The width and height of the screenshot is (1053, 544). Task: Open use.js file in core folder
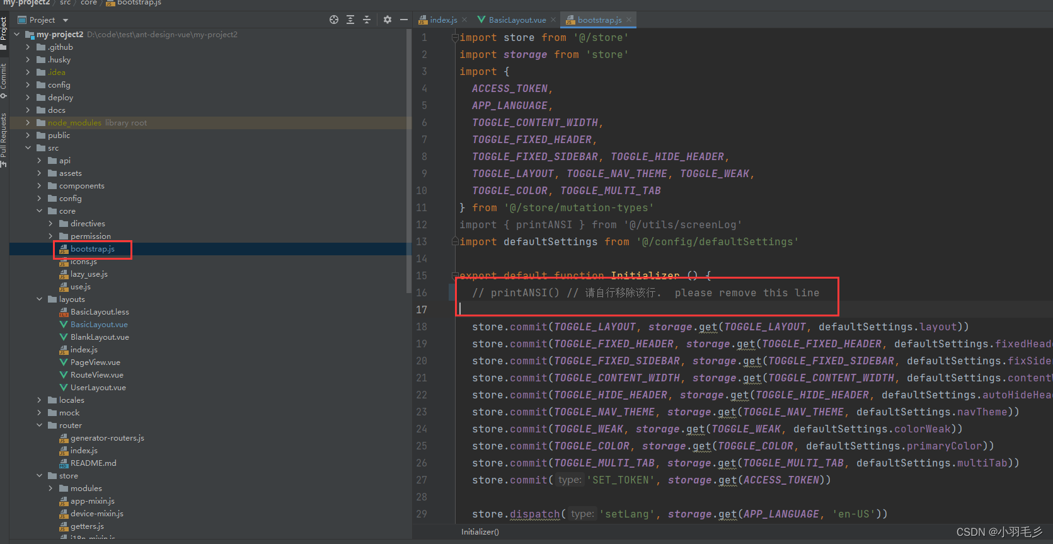(80, 287)
